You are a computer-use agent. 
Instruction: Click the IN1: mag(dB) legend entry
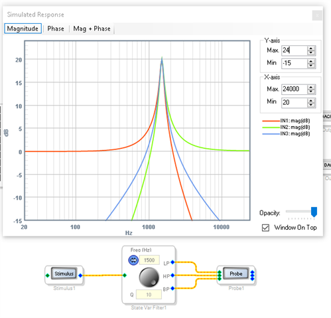(x=286, y=121)
